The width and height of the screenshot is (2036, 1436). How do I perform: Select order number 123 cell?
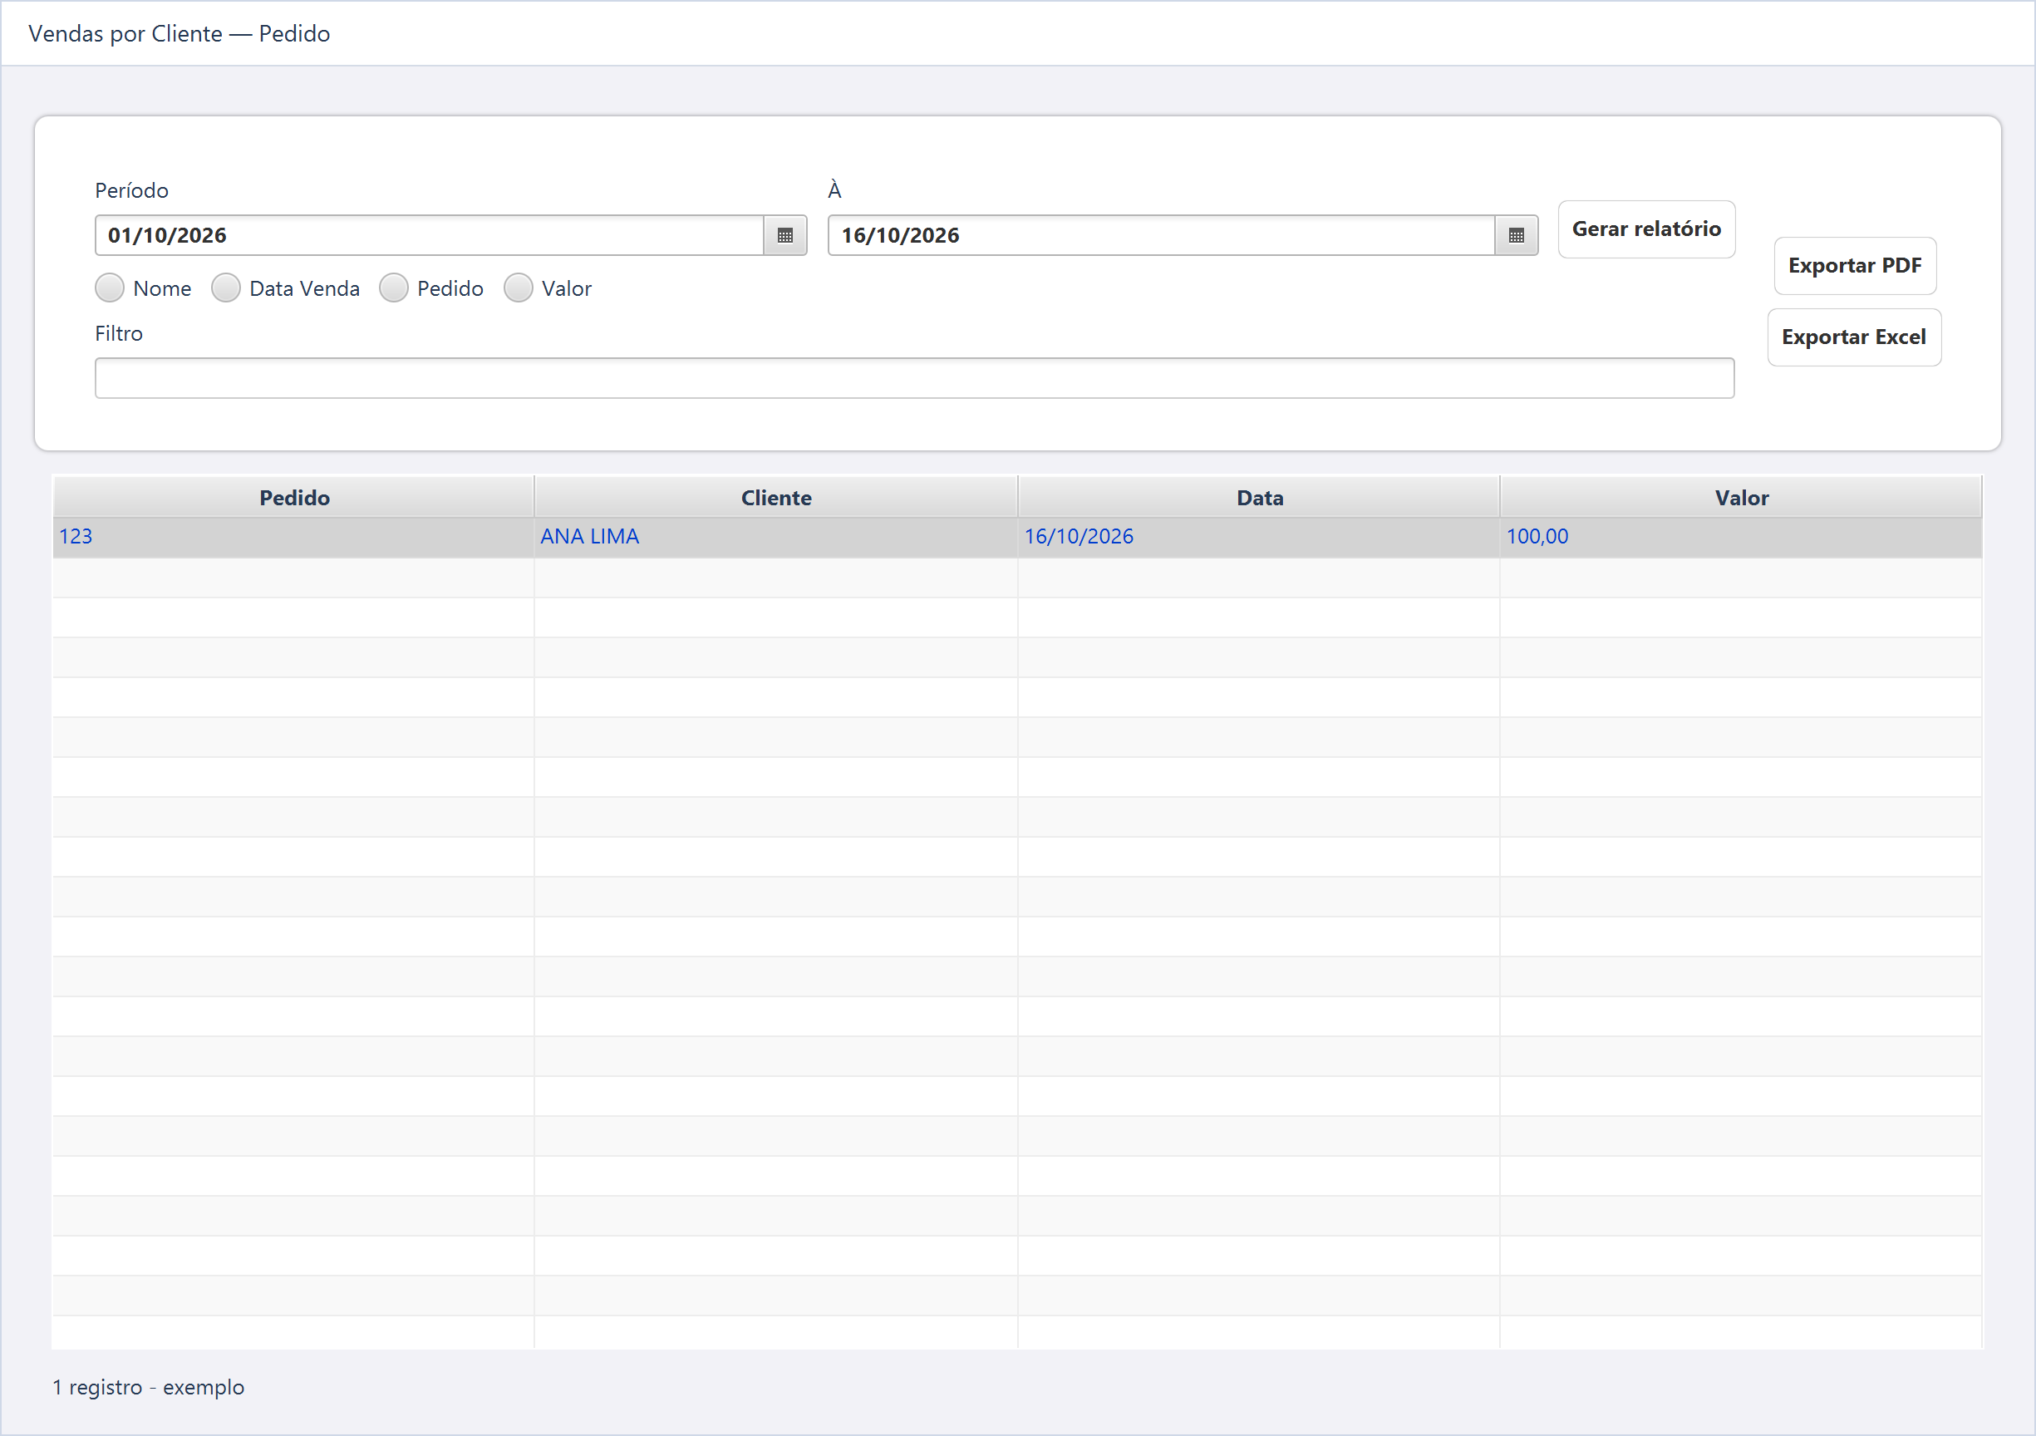pyautogui.click(x=293, y=537)
